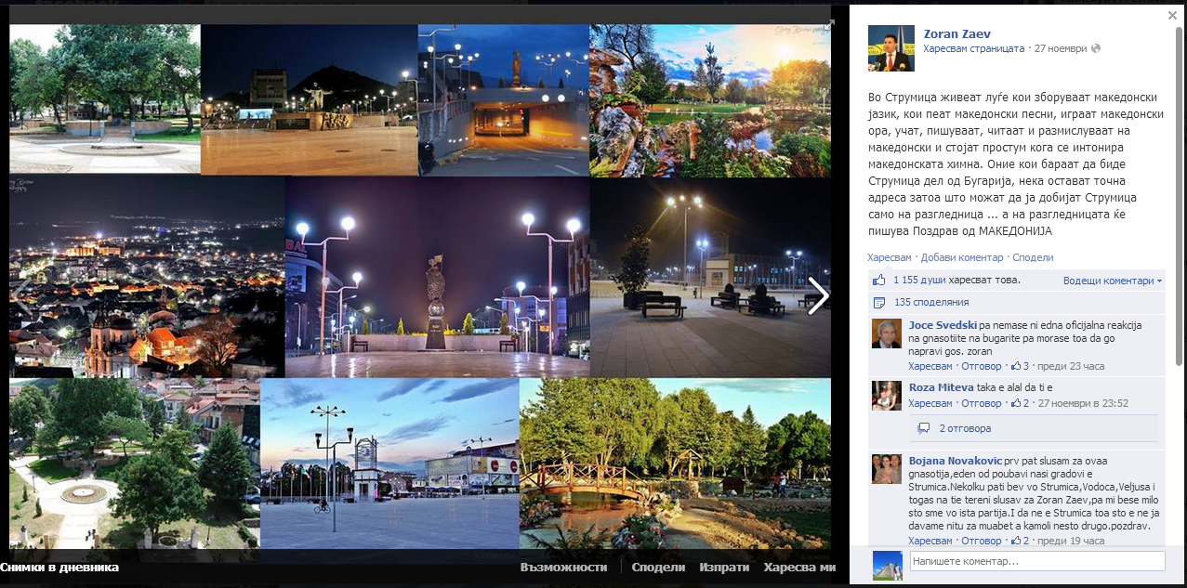1187x588 pixels.
Task: Expand the 2 отговора replies thread
Action: (x=964, y=428)
